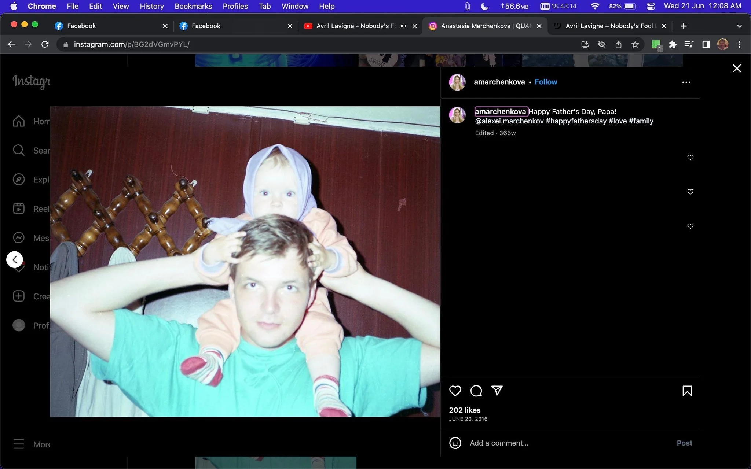This screenshot has width=751, height=469.
Task: Open the emoji picker in comment box
Action: tap(455, 443)
